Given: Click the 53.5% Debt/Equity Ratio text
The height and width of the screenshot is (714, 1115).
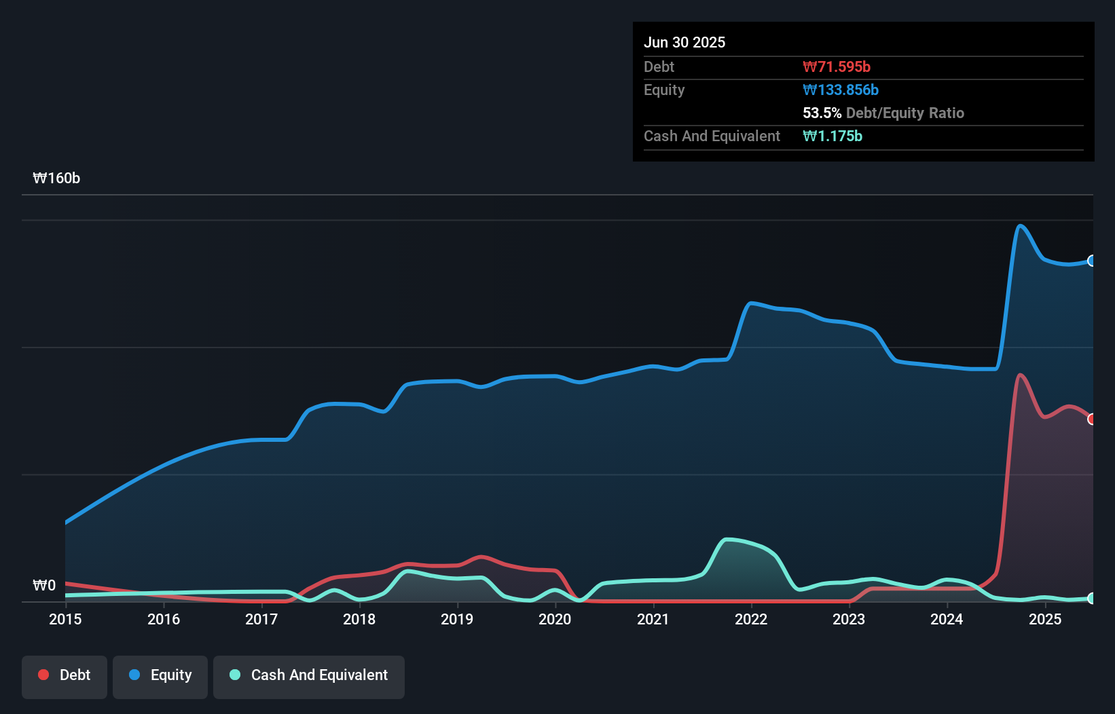Looking at the screenshot, I should pos(883,113).
